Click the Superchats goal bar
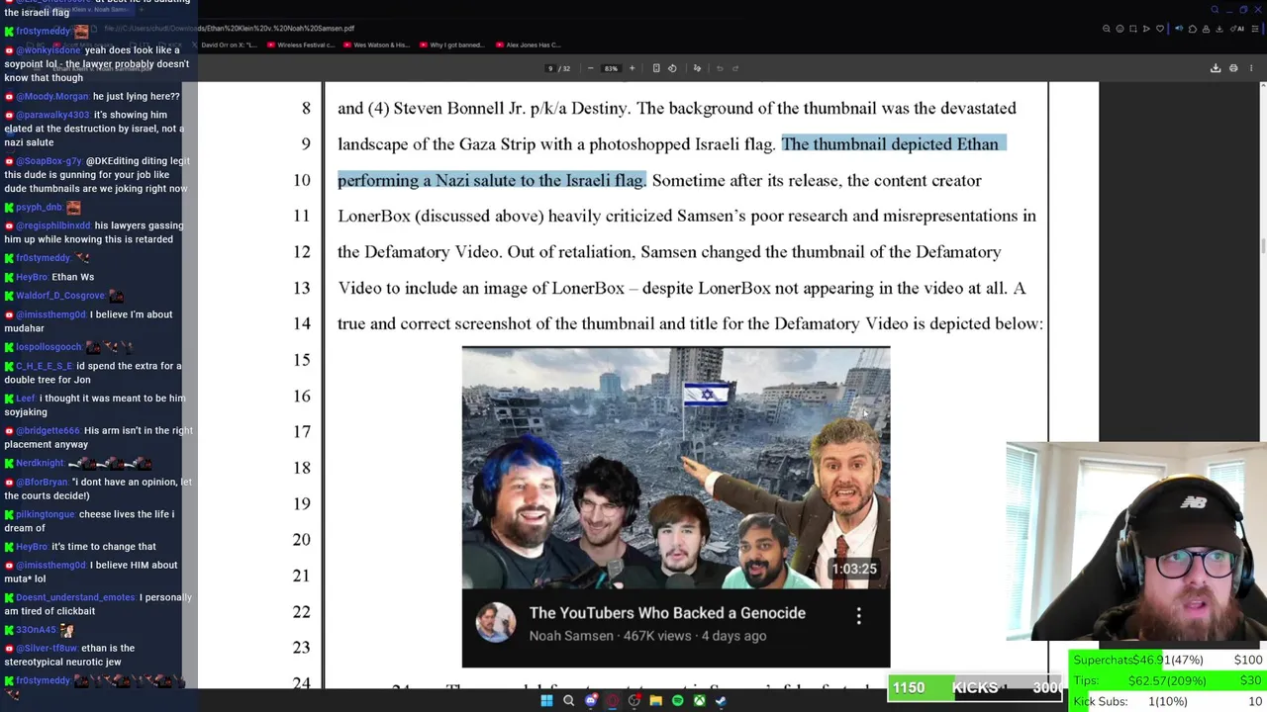The height and width of the screenshot is (712, 1267). 1168,660
